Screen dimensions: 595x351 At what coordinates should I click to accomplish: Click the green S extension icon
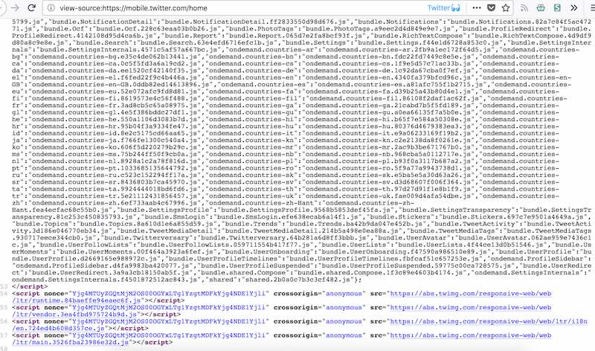(x=557, y=7)
